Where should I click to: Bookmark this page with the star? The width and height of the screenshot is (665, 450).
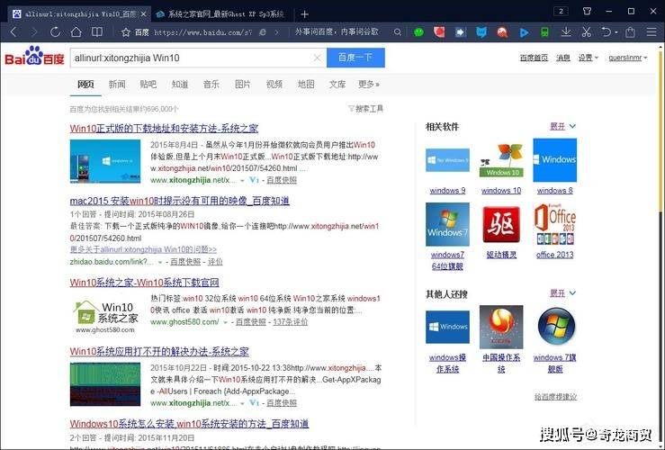tap(126, 32)
